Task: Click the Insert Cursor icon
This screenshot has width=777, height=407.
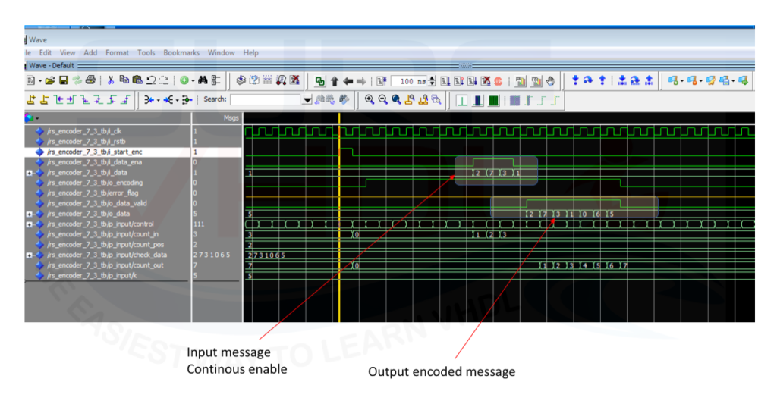Action: click(x=31, y=100)
